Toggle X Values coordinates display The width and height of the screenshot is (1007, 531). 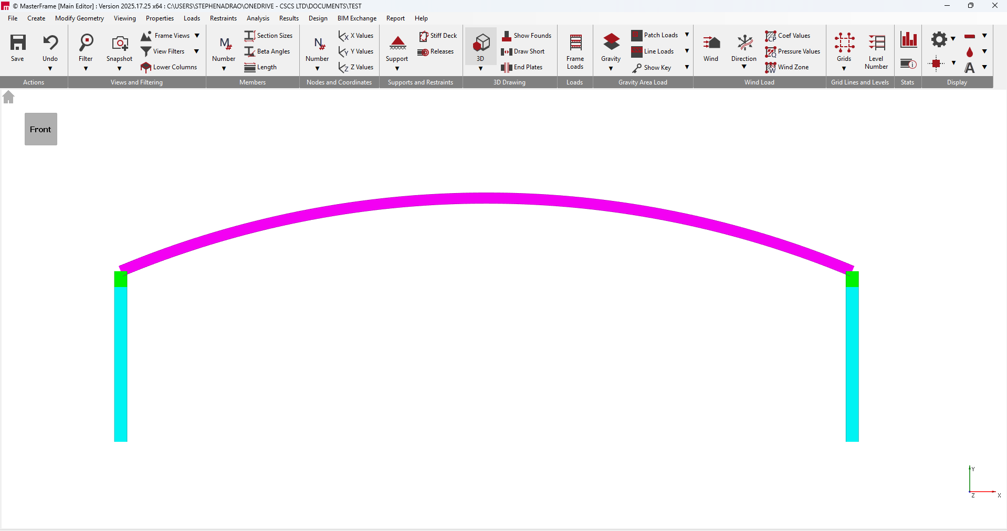pos(356,36)
